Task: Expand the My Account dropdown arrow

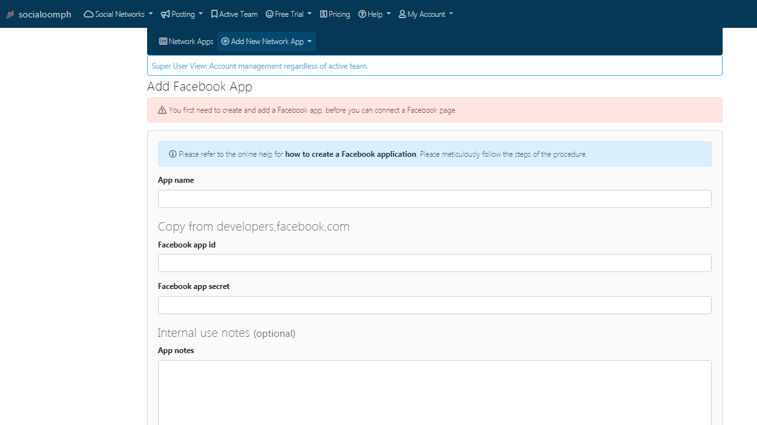Action: pyautogui.click(x=451, y=14)
